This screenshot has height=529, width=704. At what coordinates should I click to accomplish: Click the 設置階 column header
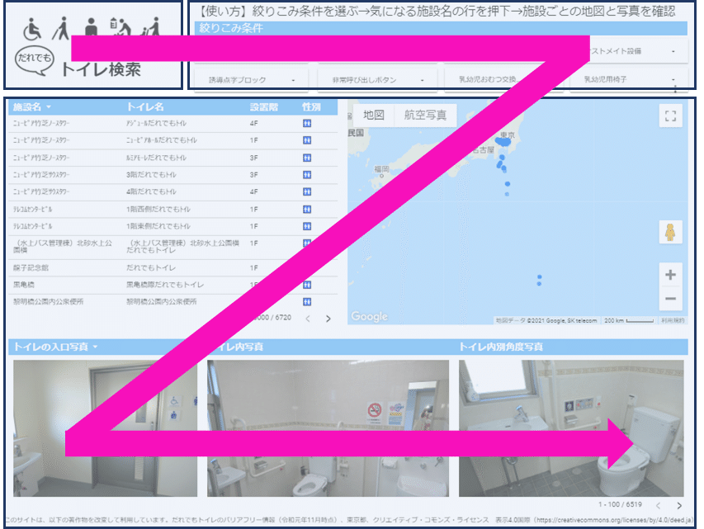(264, 107)
